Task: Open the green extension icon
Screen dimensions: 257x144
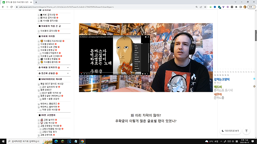Action: [210, 7]
